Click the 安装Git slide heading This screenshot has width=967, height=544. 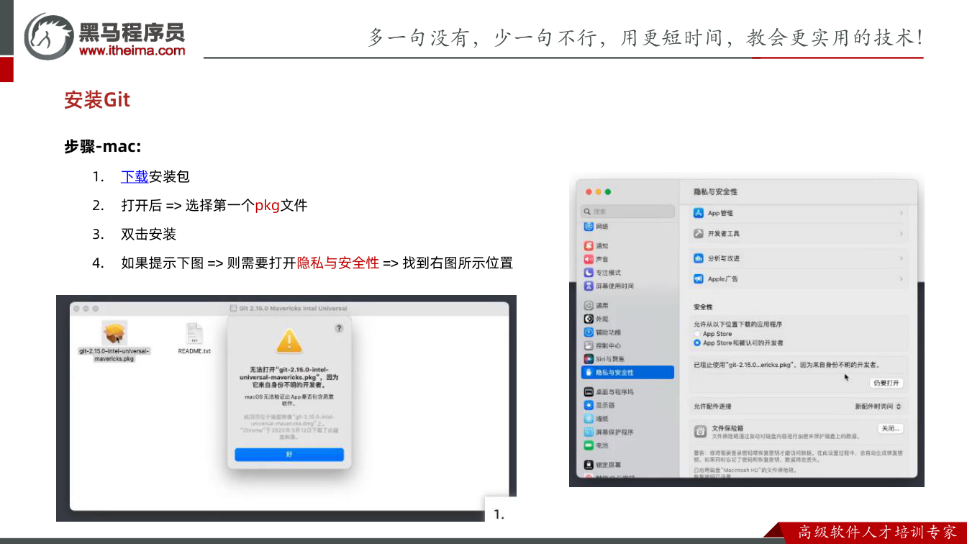coord(97,99)
